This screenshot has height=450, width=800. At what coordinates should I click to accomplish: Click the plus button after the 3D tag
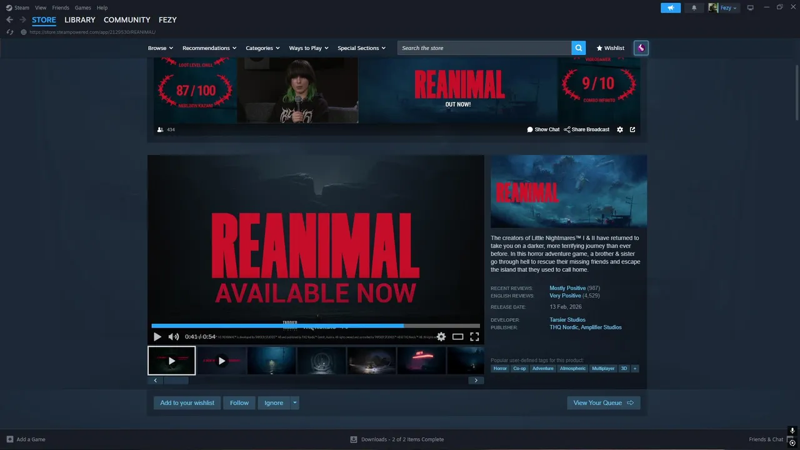635,369
